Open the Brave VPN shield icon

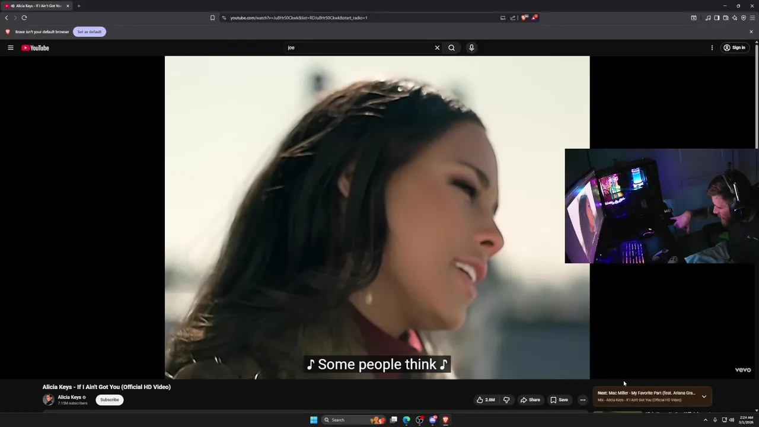click(744, 18)
